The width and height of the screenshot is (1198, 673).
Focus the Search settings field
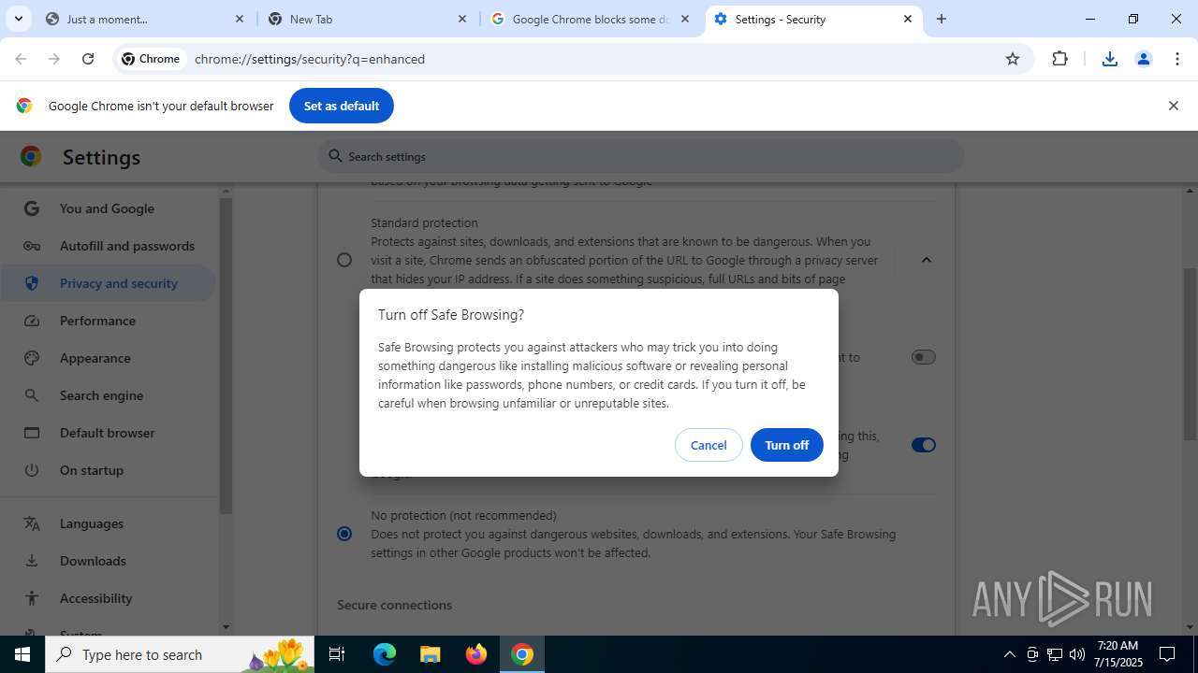641,156
